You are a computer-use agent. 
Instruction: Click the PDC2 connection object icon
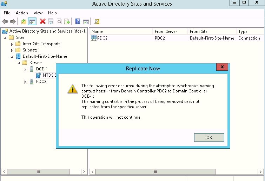tap(94, 38)
